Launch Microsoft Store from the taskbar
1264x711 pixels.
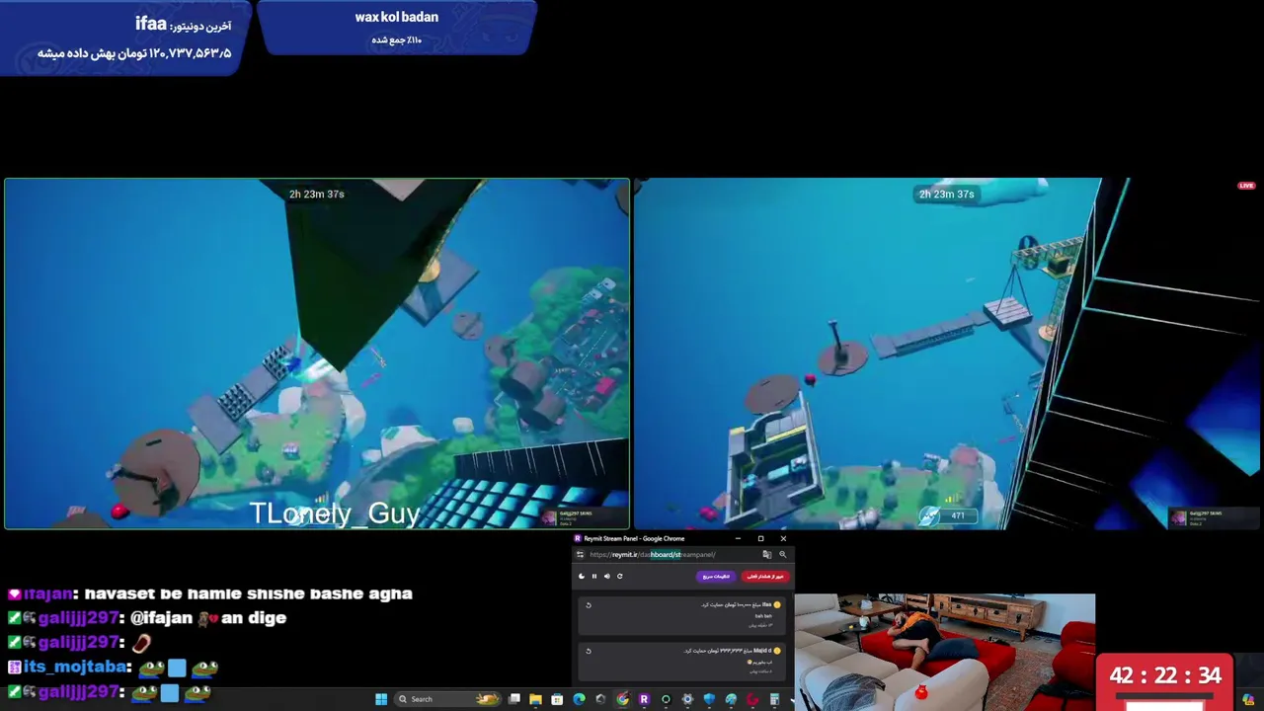click(557, 699)
